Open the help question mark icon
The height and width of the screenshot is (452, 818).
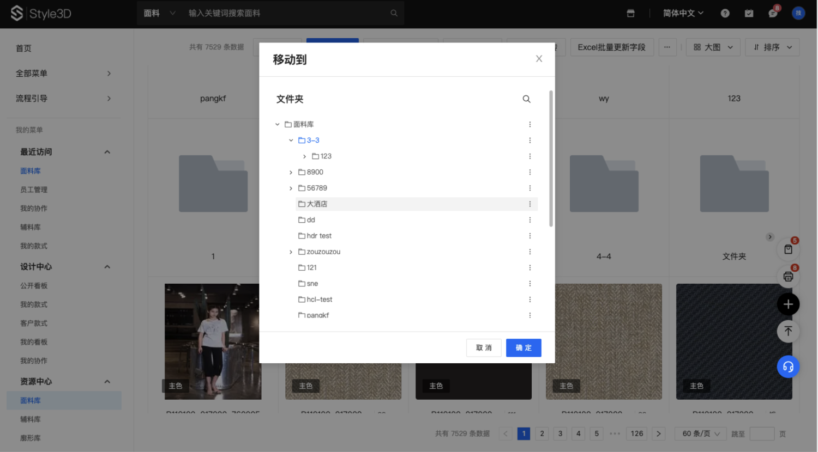click(725, 14)
